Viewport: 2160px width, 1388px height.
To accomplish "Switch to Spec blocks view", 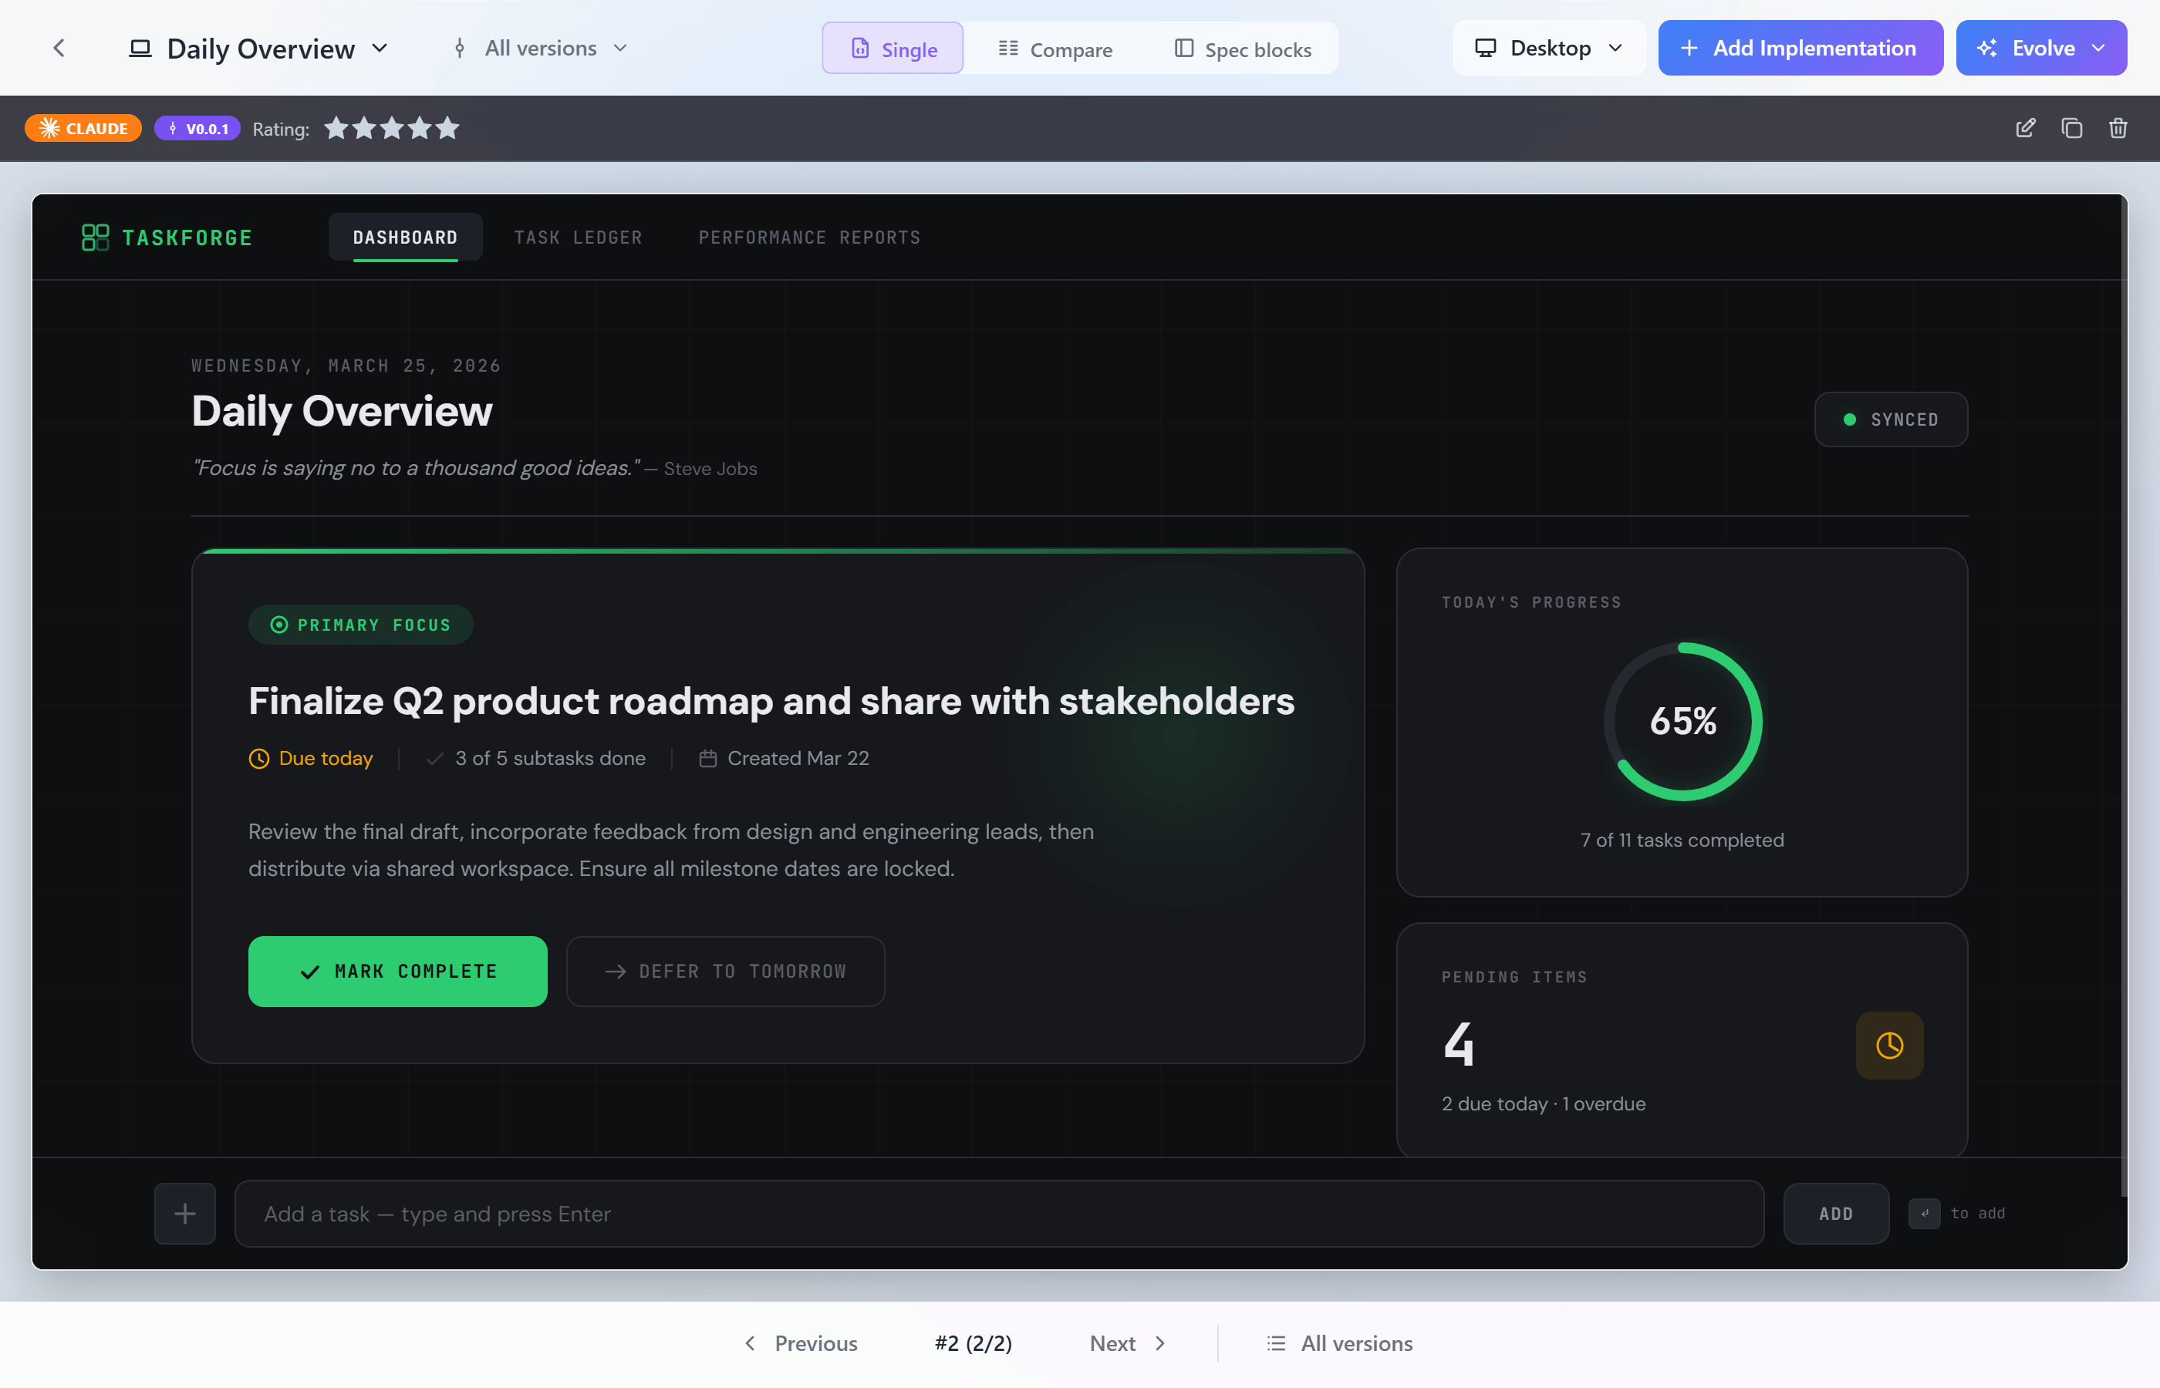I will [1242, 49].
